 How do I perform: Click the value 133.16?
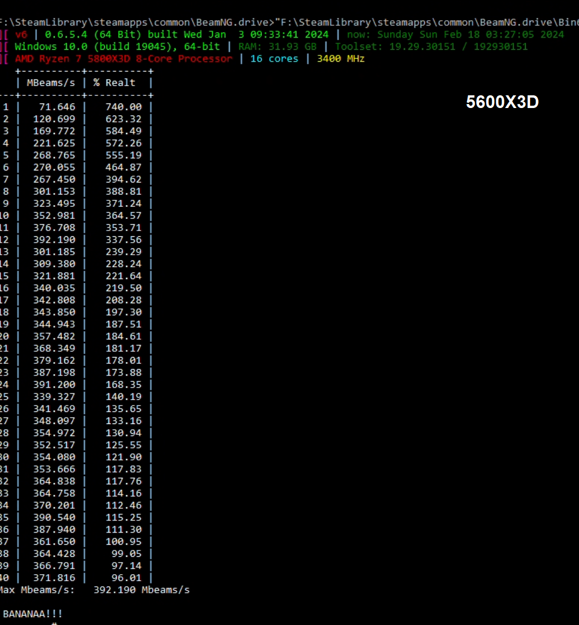pos(124,421)
